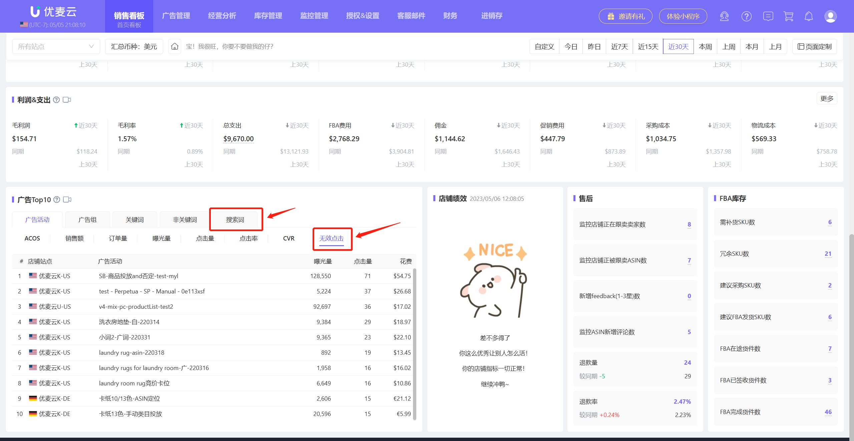Open the shopping cart icon
The width and height of the screenshot is (854, 441).
tap(788, 16)
